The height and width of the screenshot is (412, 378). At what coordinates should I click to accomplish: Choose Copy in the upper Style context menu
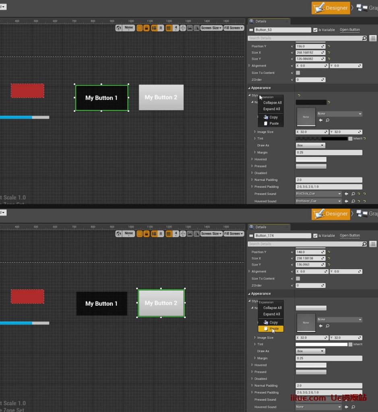pos(273,117)
